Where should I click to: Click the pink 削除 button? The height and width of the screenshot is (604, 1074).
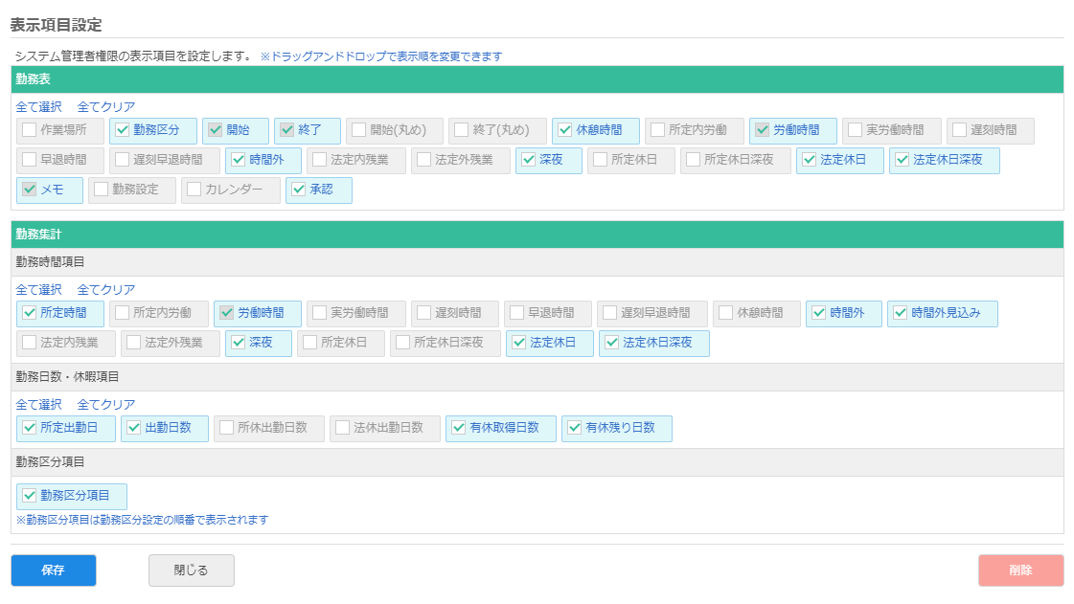tap(1020, 570)
